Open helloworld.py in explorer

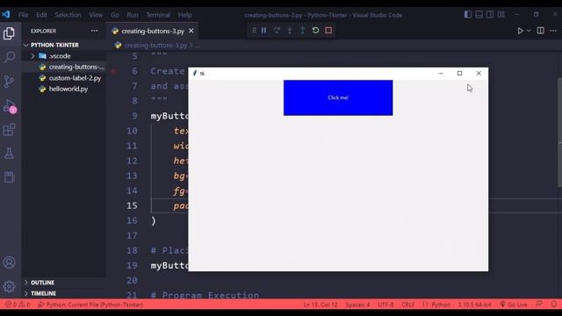(64, 89)
